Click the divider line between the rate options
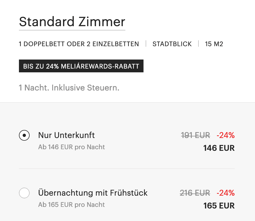The height and width of the screenshot is (221, 255). [x=127, y=169]
